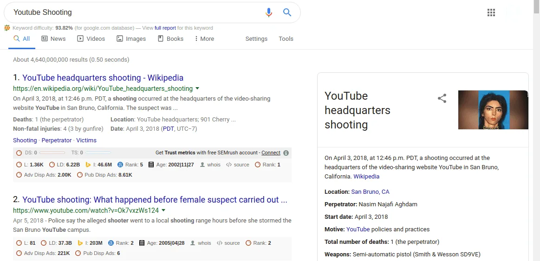Open the Wikipedia link in knowledge panel

click(366, 177)
